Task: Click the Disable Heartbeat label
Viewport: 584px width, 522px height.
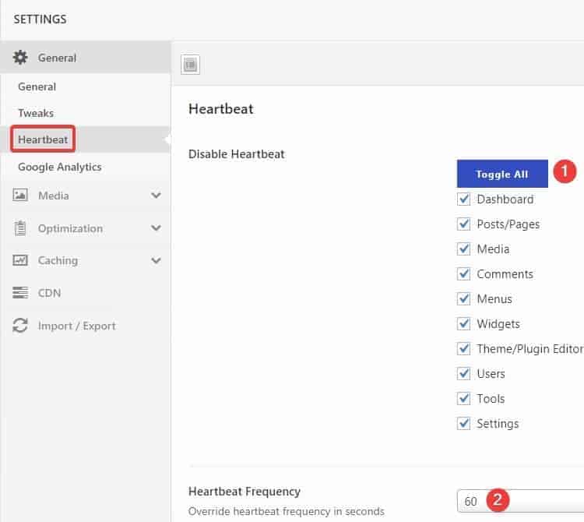Action: (x=237, y=154)
